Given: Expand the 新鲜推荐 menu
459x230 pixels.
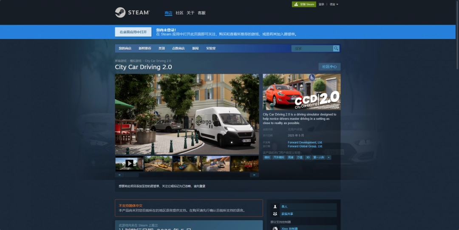Looking at the screenshot, I should tap(144, 48).
